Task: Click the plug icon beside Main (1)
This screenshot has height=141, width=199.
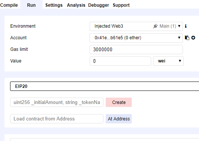Action: point(155,26)
